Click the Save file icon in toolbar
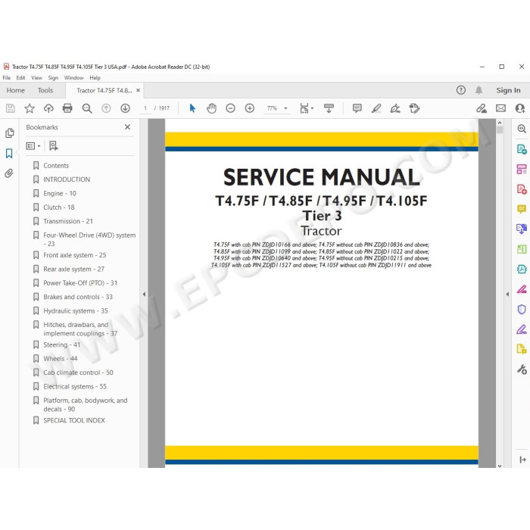Screen dimensions: 530x530 click(x=11, y=108)
